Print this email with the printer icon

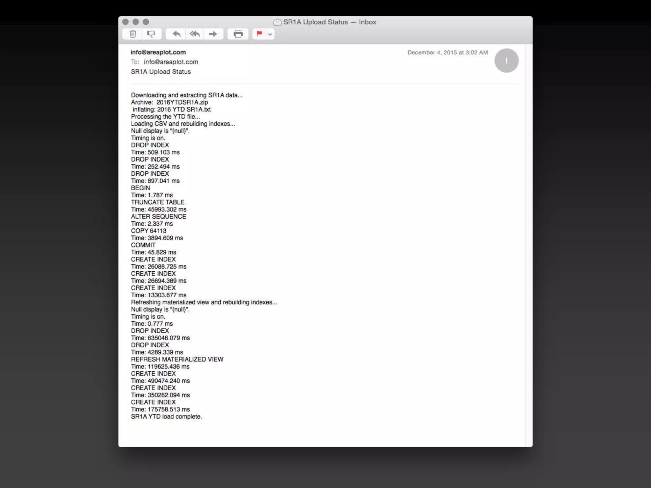[238, 34]
